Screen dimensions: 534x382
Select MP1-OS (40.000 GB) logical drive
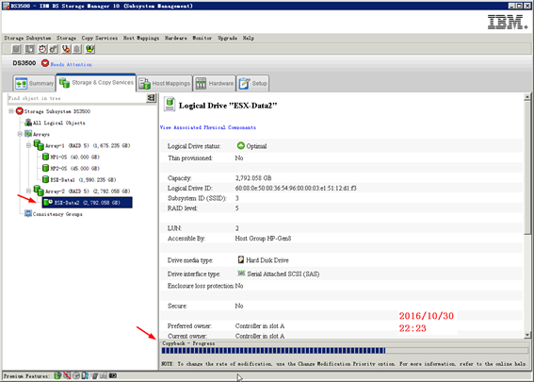tap(75, 157)
